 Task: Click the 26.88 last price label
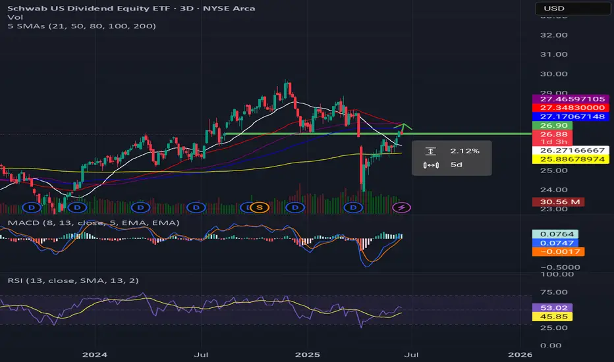[x=553, y=134]
